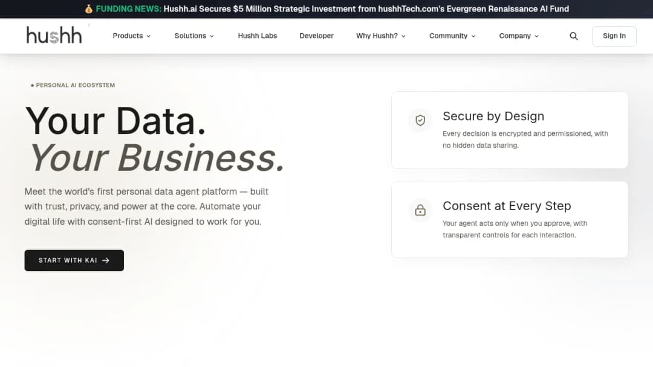This screenshot has height=367, width=653.
Task: Go to Hushh Labs
Action: pyautogui.click(x=258, y=36)
